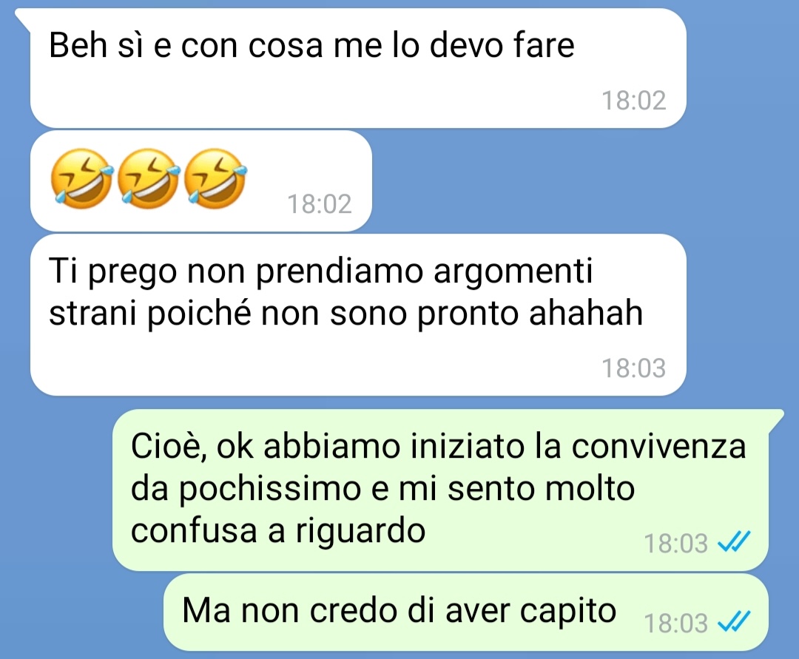Select the 'Ma non credo di aver capito' message
Viewport: 799px width, 659px height.
(x=466, y=612)
